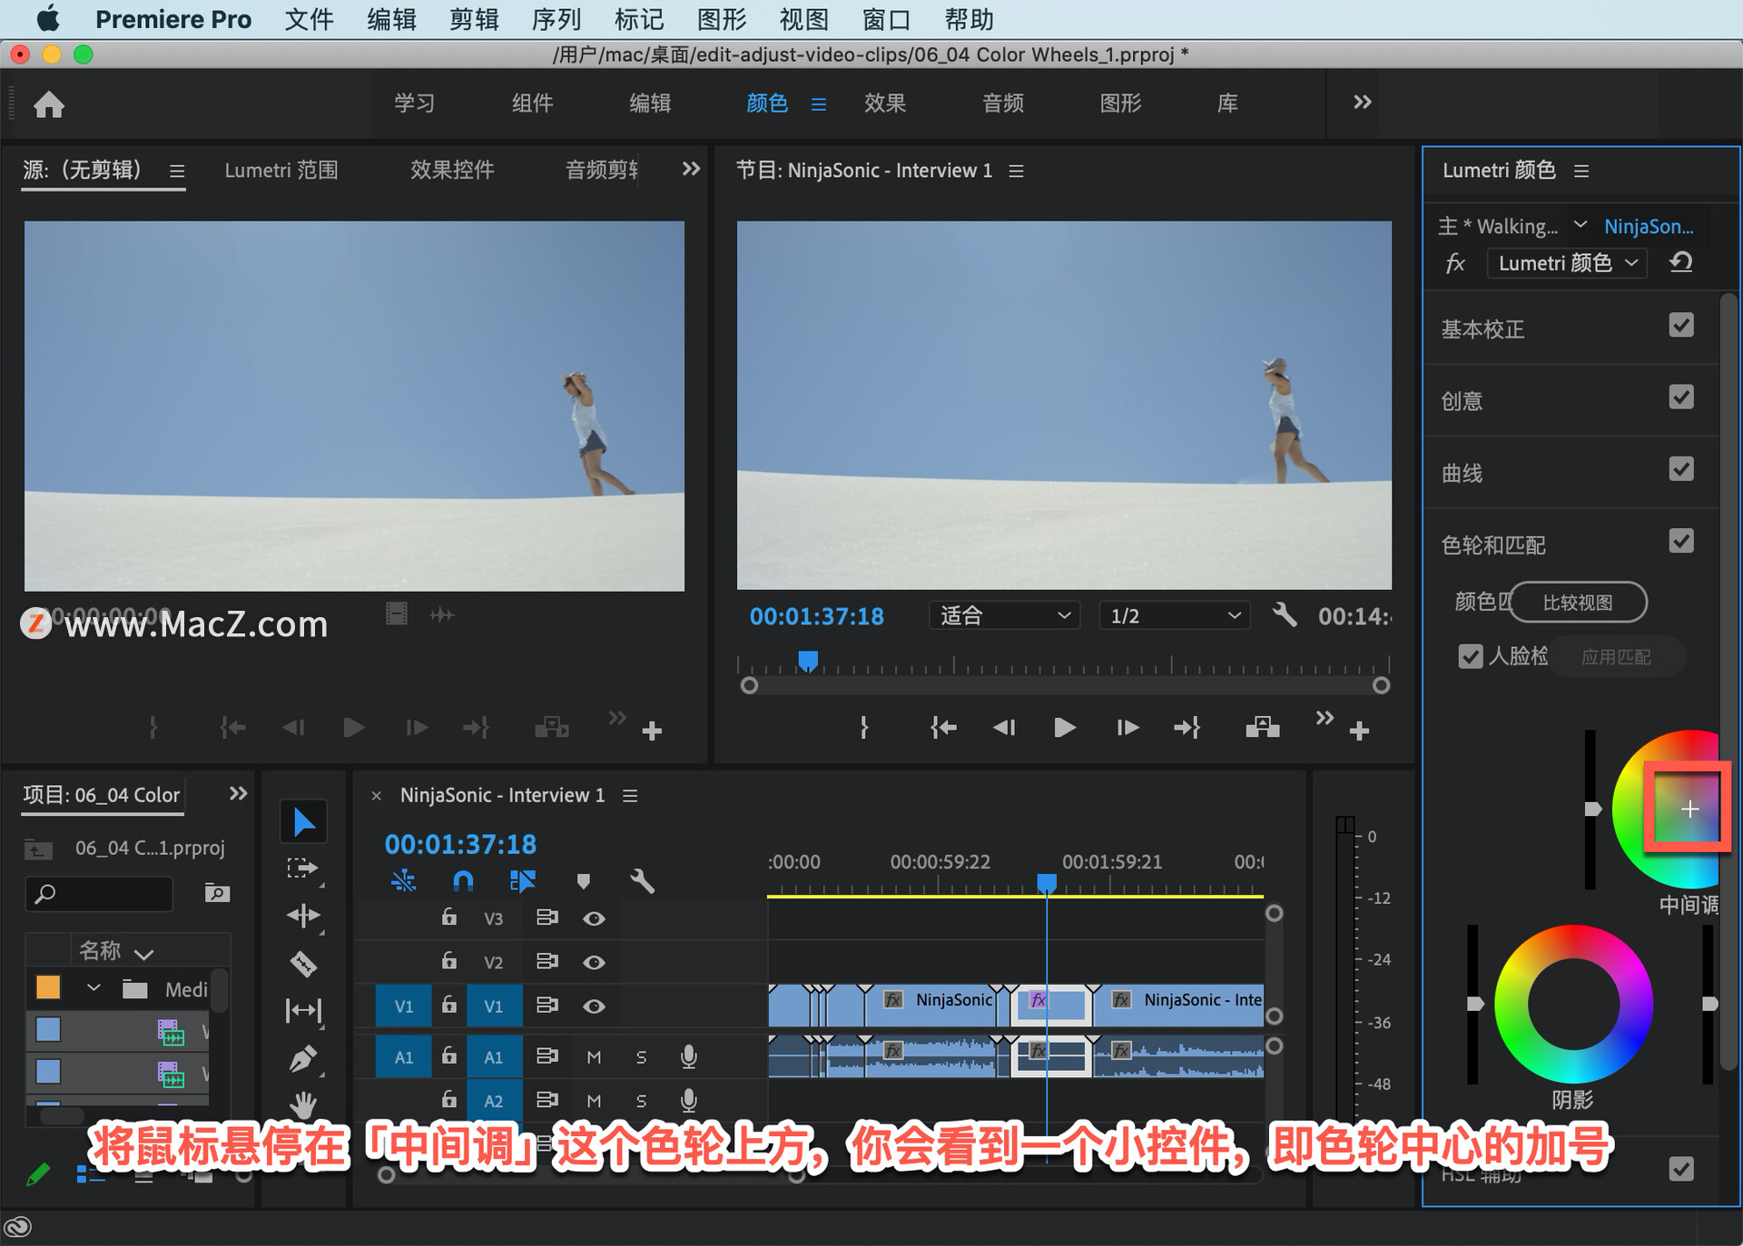
Task: Expand Source panel tabs overflow chevrons
Action: (x=691, y=169)
